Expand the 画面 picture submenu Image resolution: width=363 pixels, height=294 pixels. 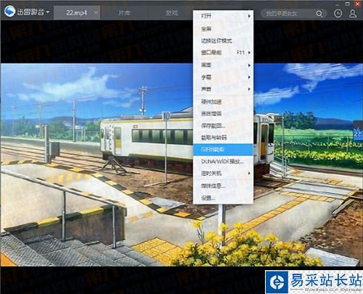(223, 65)
